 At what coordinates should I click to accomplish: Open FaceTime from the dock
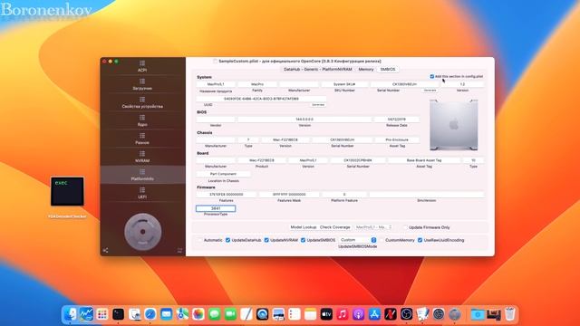click(230, 314)
